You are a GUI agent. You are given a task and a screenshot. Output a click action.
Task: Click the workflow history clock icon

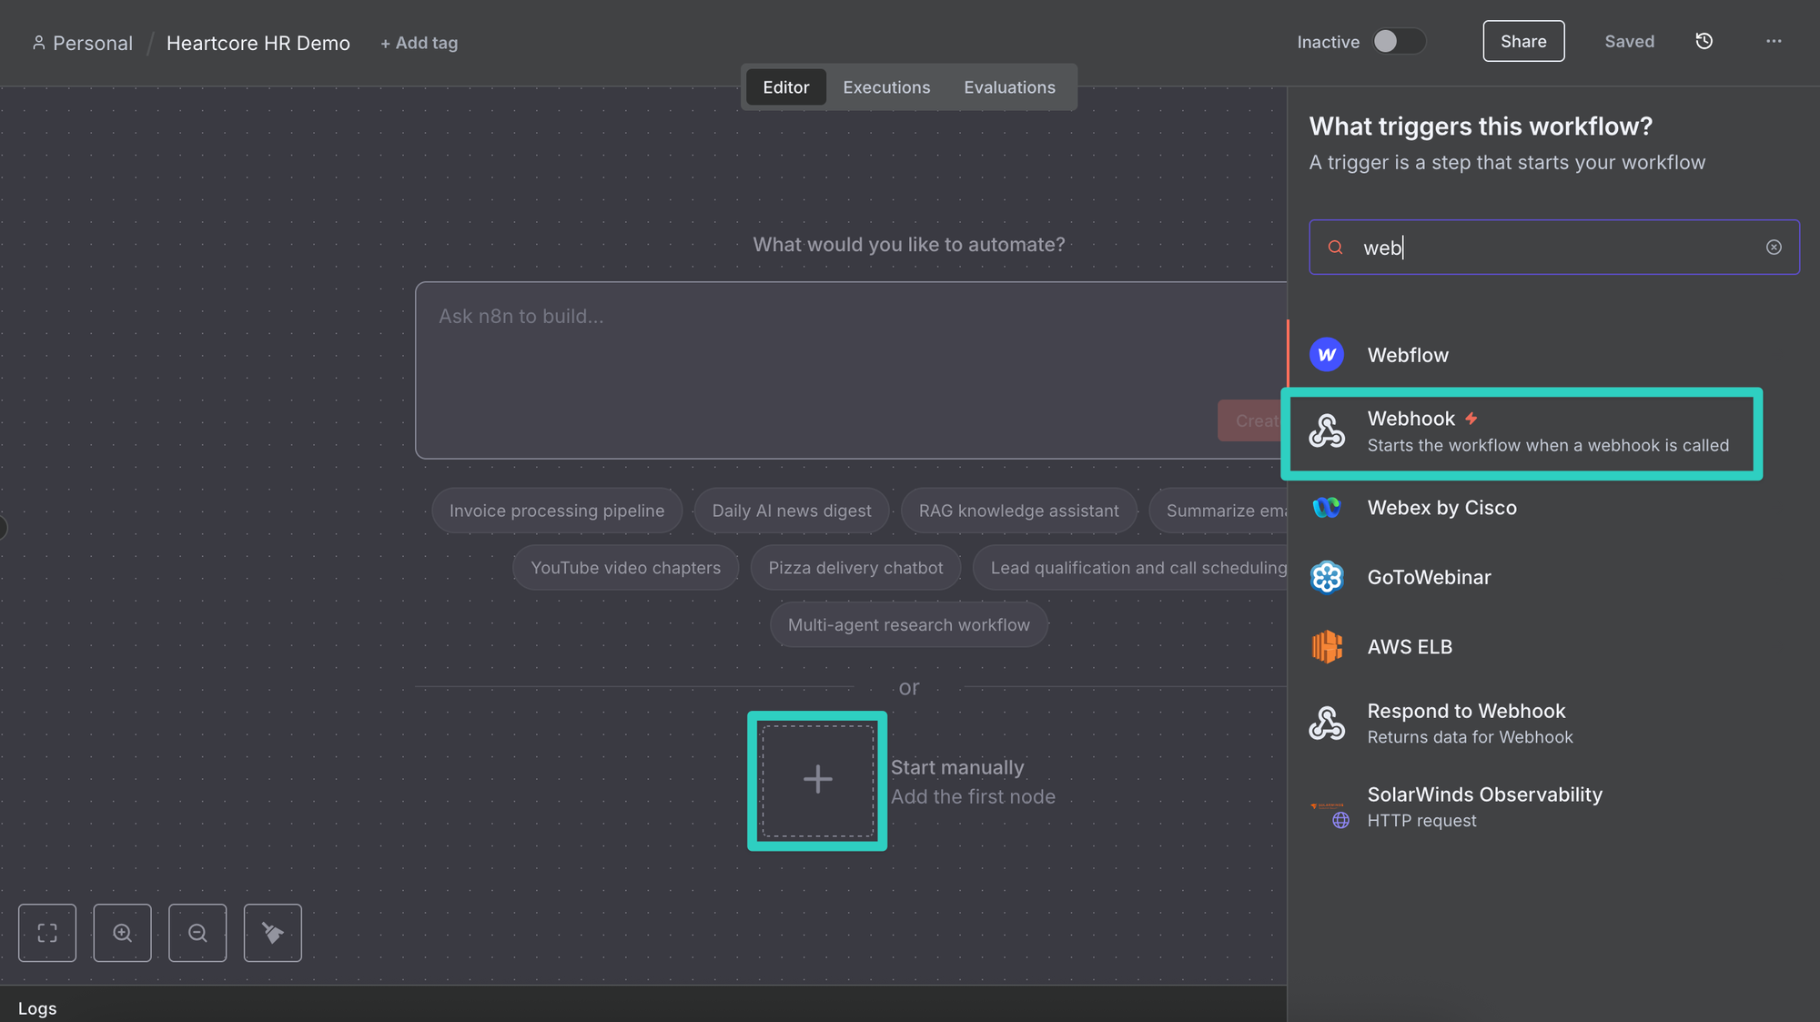coord(1704,41)
